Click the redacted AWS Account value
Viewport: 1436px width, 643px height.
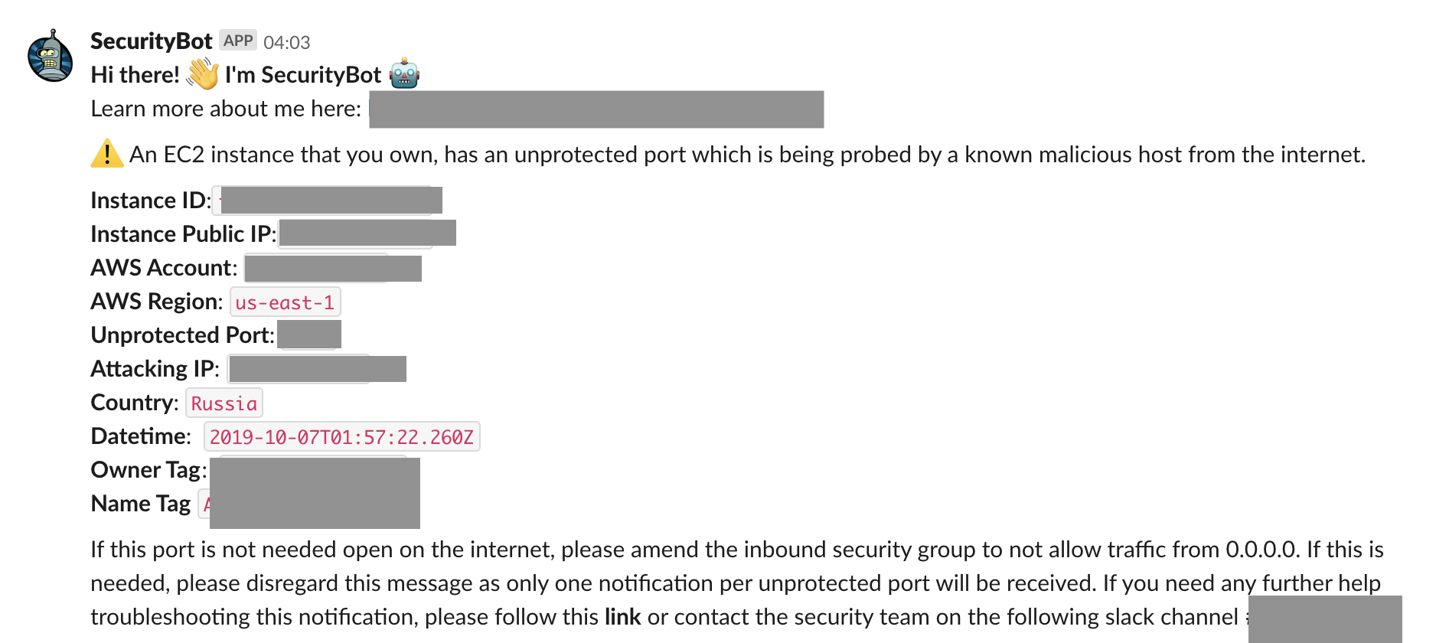point(332,267)
